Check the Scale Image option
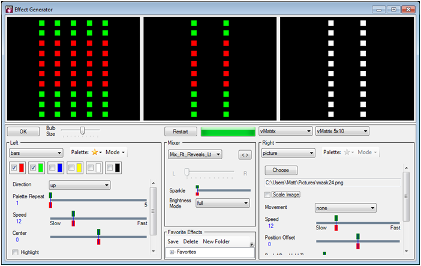421x266 pixels. coord(267,195)
